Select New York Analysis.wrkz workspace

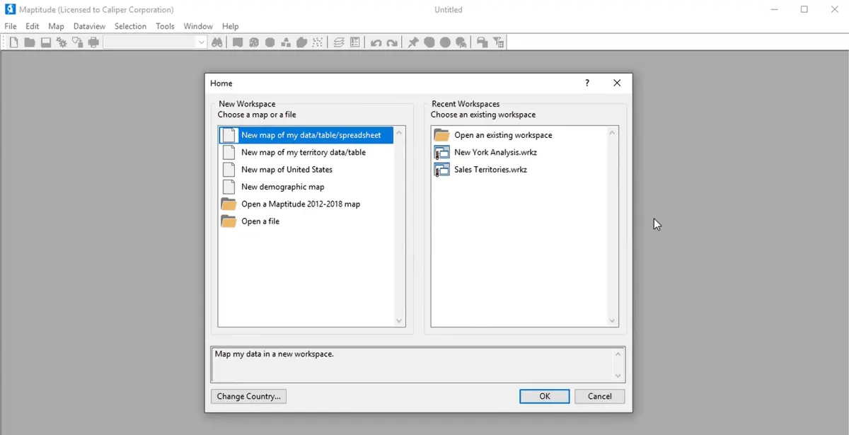[495, 152]
